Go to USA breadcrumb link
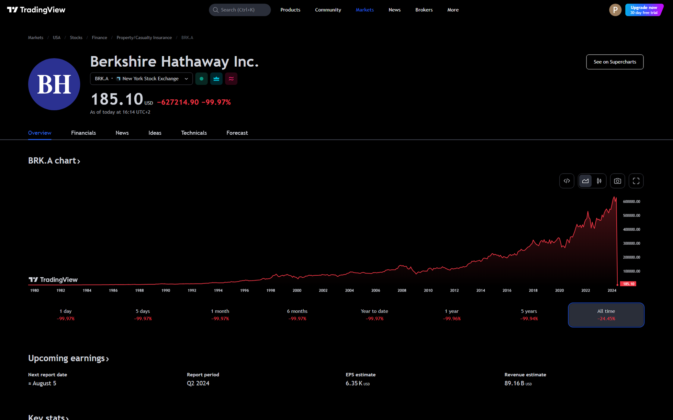The width and height of the screenshot is (673, 420). click(57, 37)
